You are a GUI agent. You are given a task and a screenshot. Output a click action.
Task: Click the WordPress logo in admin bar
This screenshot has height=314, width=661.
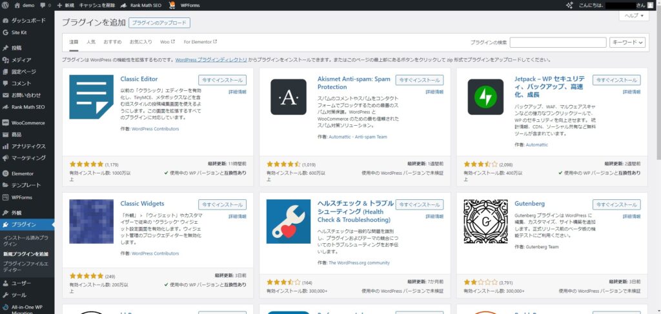(6, 5)
